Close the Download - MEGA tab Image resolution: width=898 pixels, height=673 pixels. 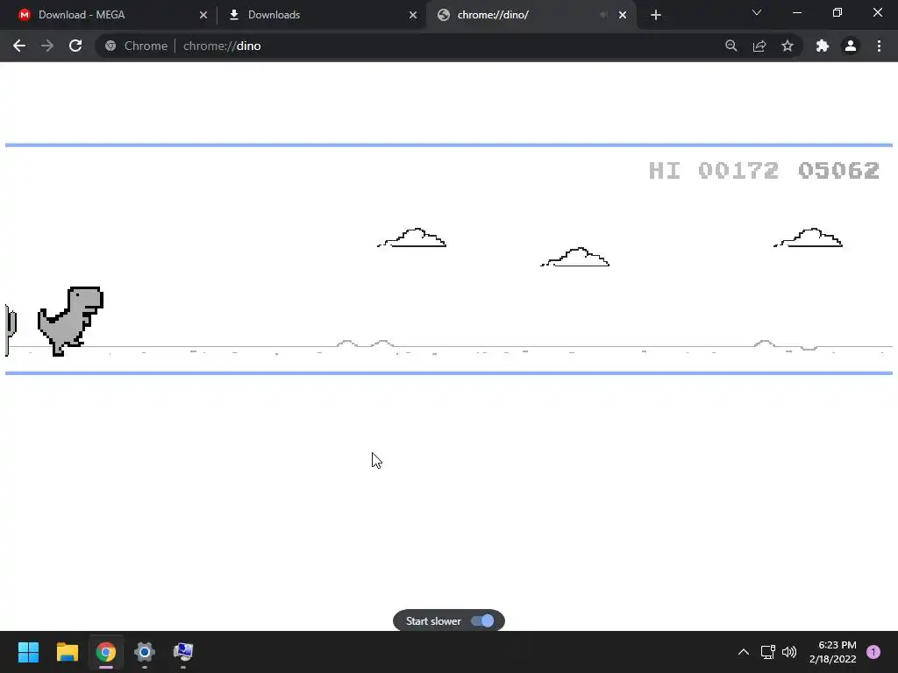tap(203, 15)
